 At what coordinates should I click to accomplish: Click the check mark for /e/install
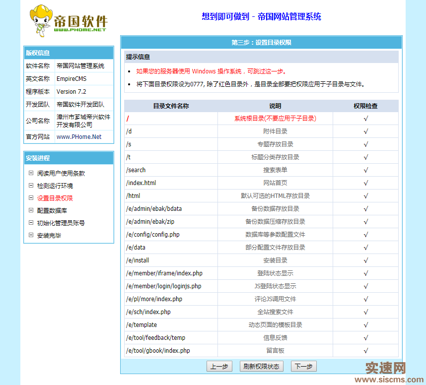(366, 260)
